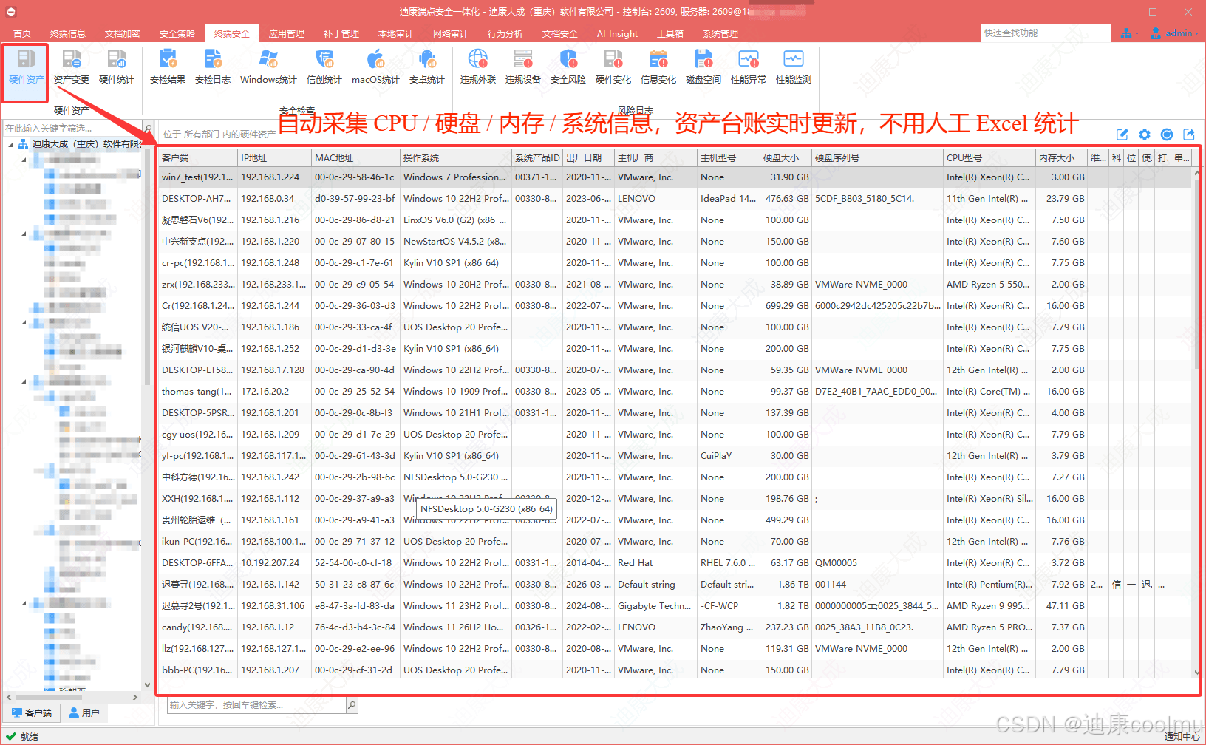
Task: Click the table keyword search field
Action: coord(256,705)
